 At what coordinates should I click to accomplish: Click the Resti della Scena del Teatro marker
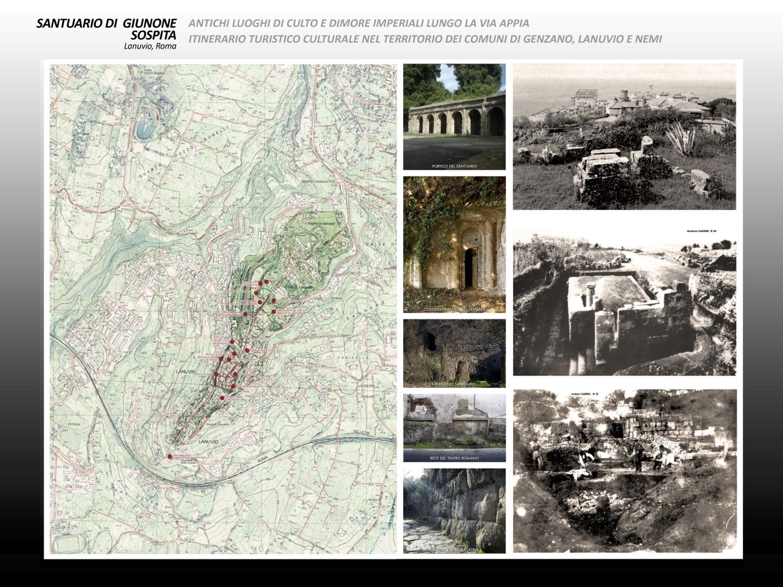pyautogui.click(x=221, y=359)
